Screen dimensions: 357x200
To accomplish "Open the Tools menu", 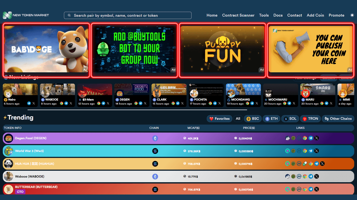I will click(264, 15).
